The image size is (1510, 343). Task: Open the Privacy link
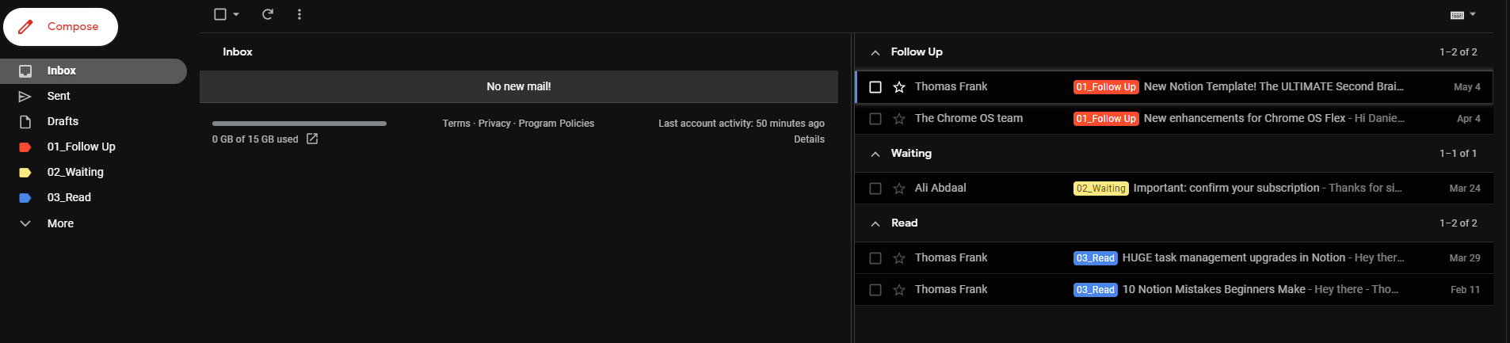click(494, 124)
